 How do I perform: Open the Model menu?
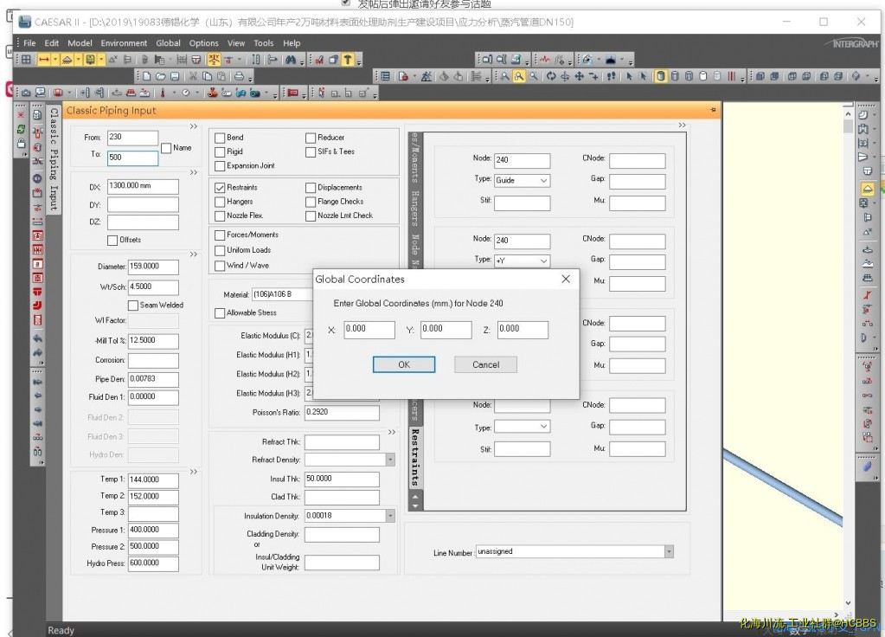(80, 43)
